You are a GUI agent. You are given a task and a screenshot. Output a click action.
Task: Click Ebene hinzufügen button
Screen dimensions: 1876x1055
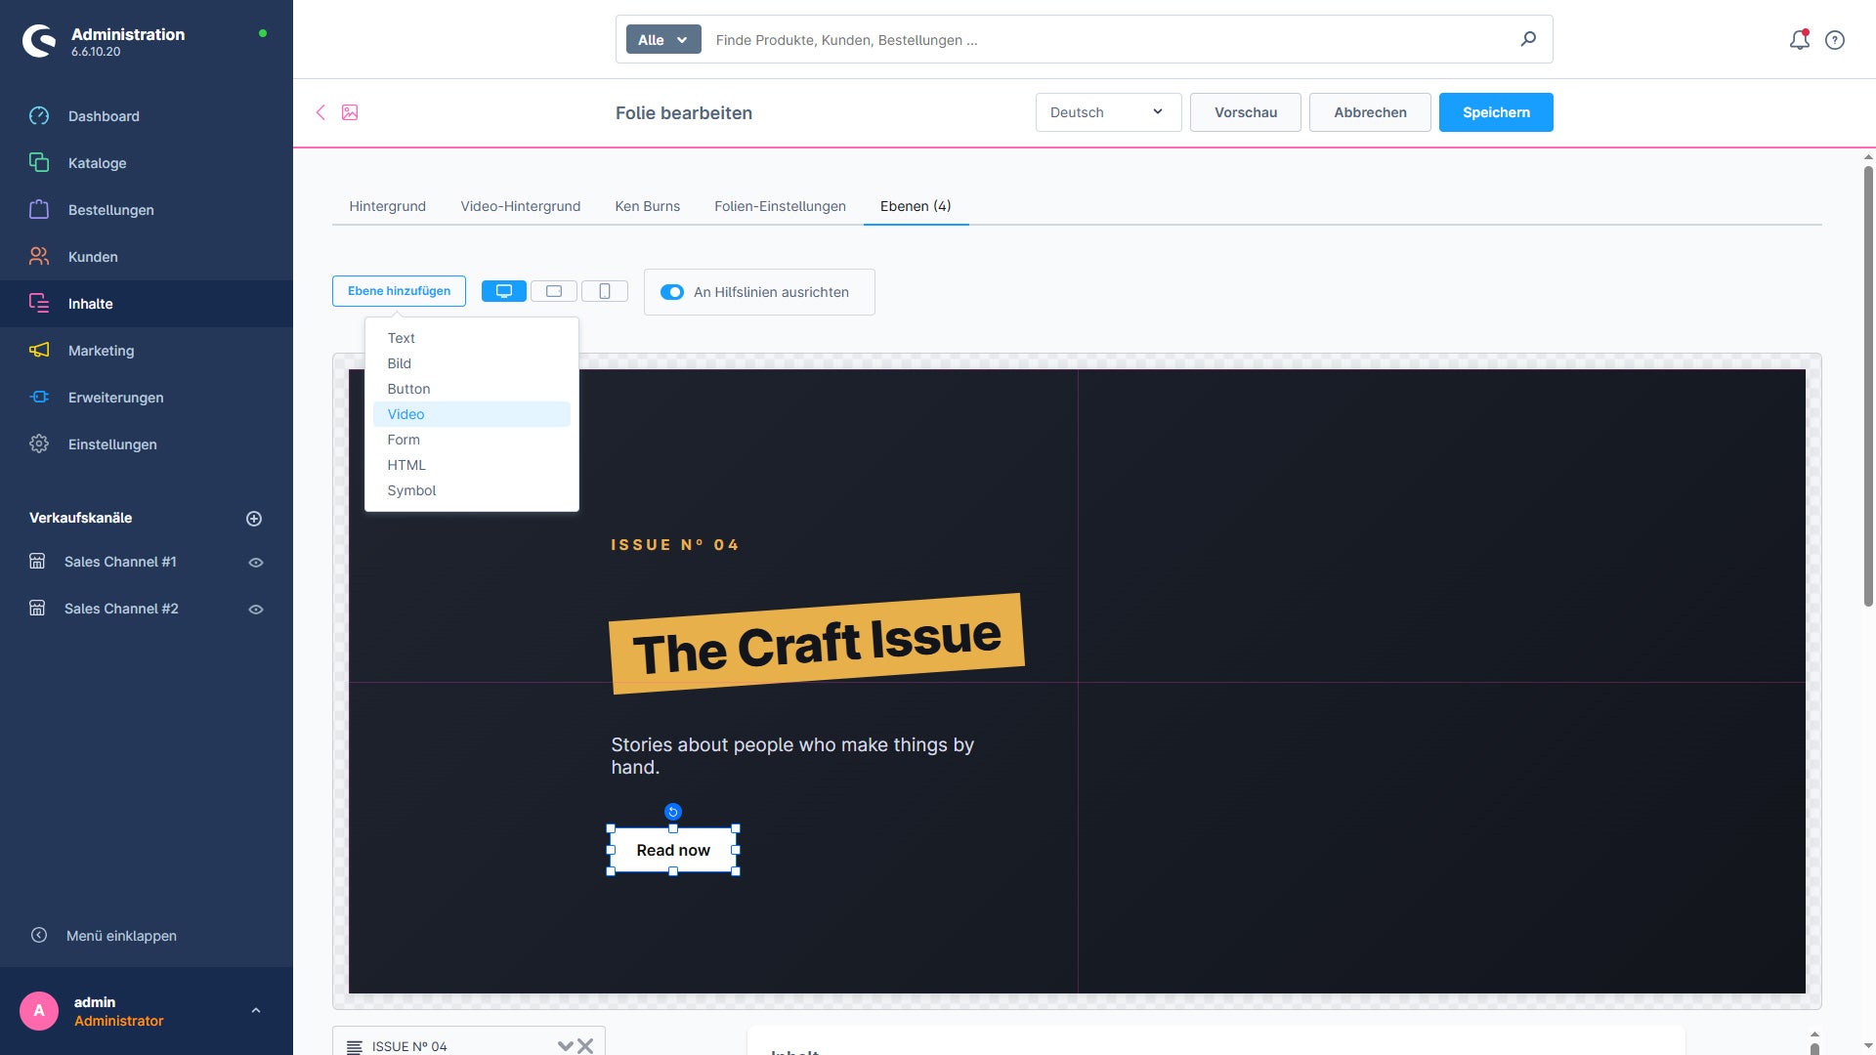pos(399,291)
